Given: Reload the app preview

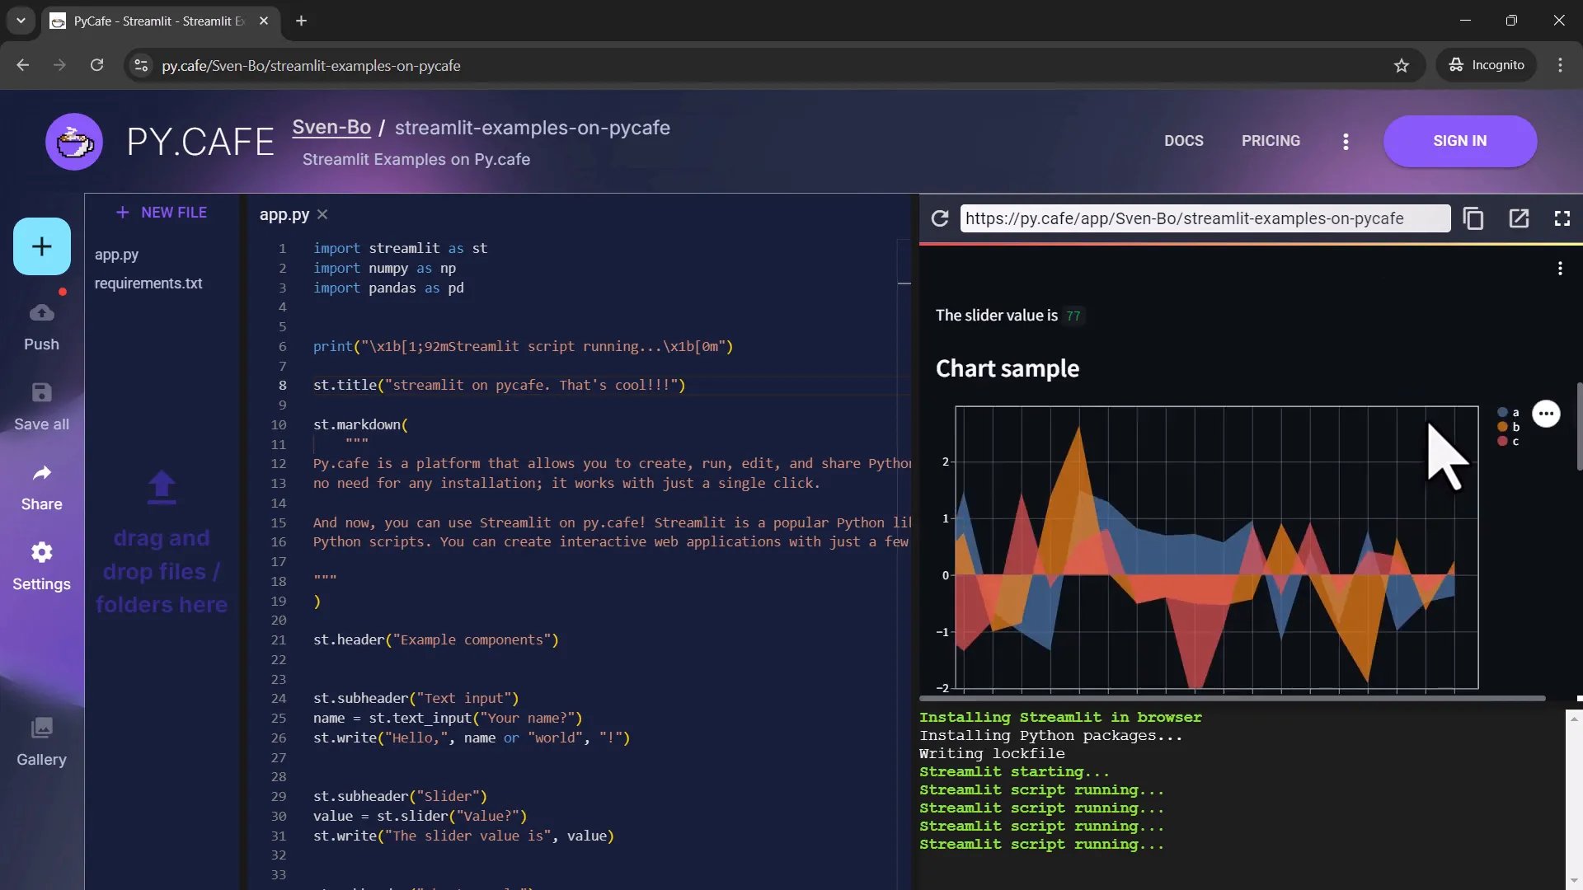Looking at the screenshot, I should (940, 218).
